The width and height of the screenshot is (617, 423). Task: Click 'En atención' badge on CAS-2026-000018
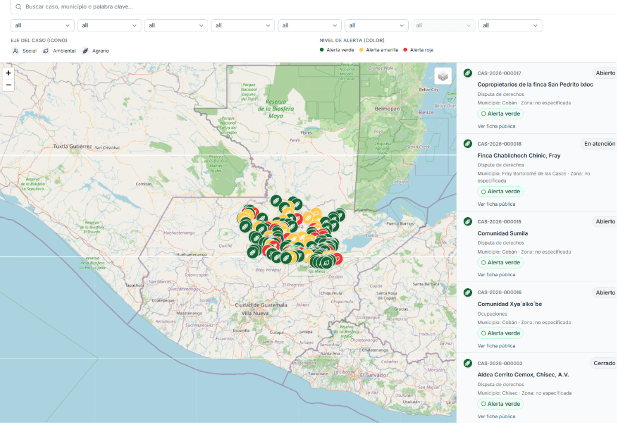coord(599,144)
